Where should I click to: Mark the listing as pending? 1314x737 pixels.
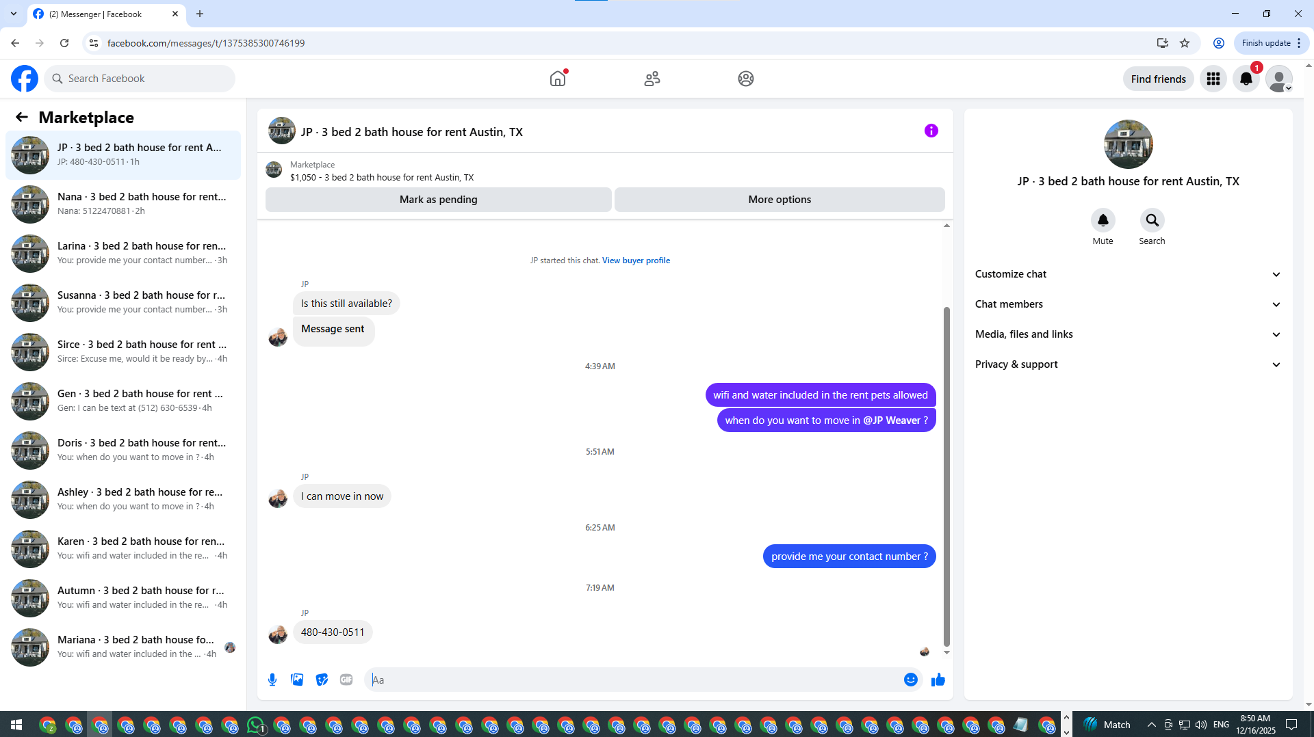[x=439, y=200]
